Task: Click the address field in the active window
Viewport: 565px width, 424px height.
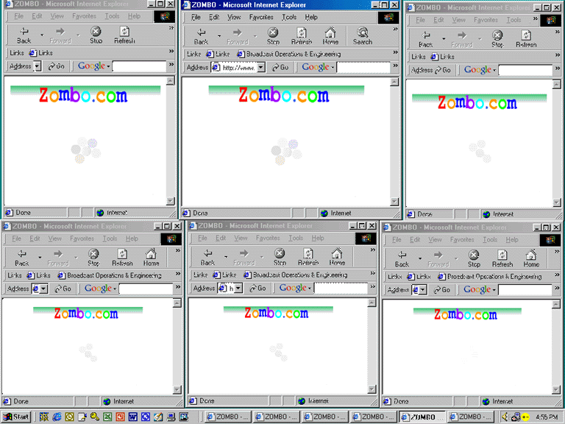Action: (238, 68)
